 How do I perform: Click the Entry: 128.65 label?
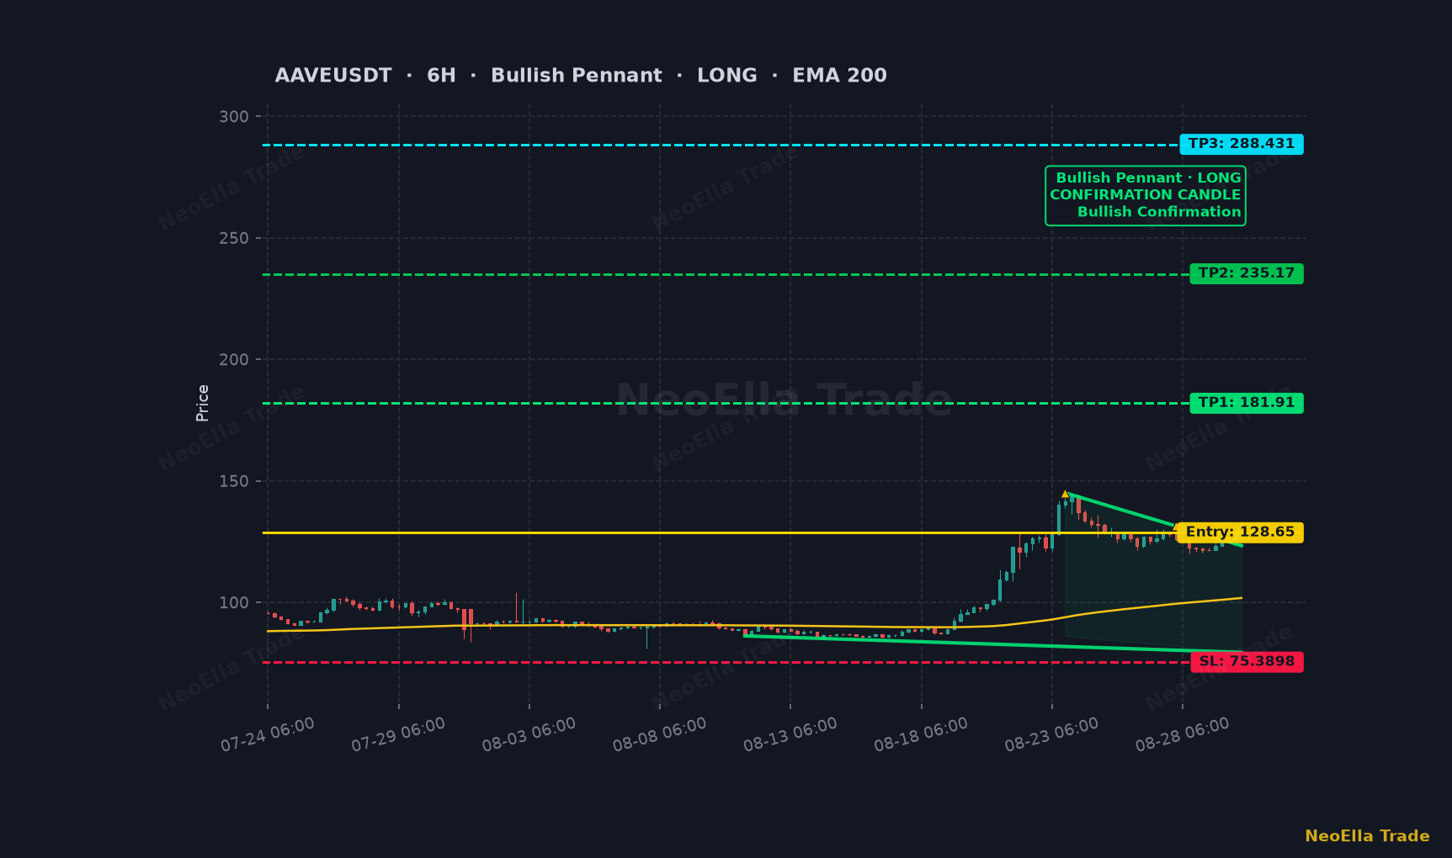click(x=1241, y=532)
